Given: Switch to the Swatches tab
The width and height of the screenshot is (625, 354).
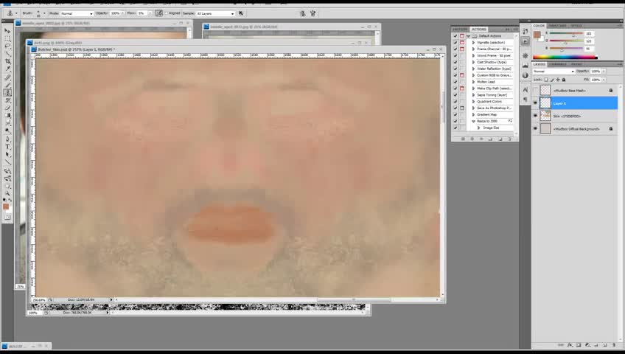Looking at the screenshot, I should coord(557,26).
